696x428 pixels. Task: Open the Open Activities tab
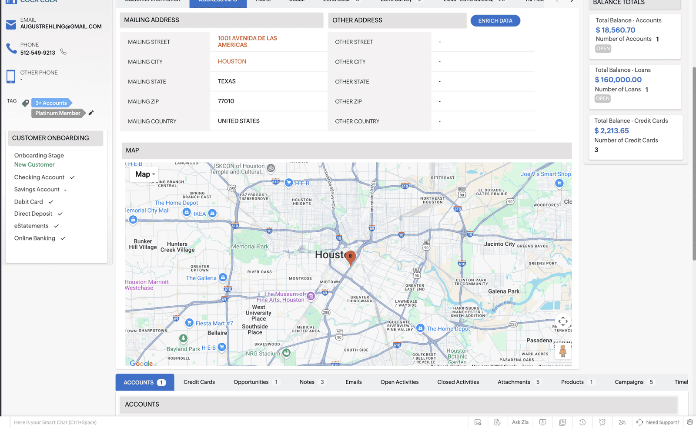tap(400, 382)
